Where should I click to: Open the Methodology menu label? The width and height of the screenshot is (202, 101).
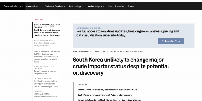click(x=75, y=6)
